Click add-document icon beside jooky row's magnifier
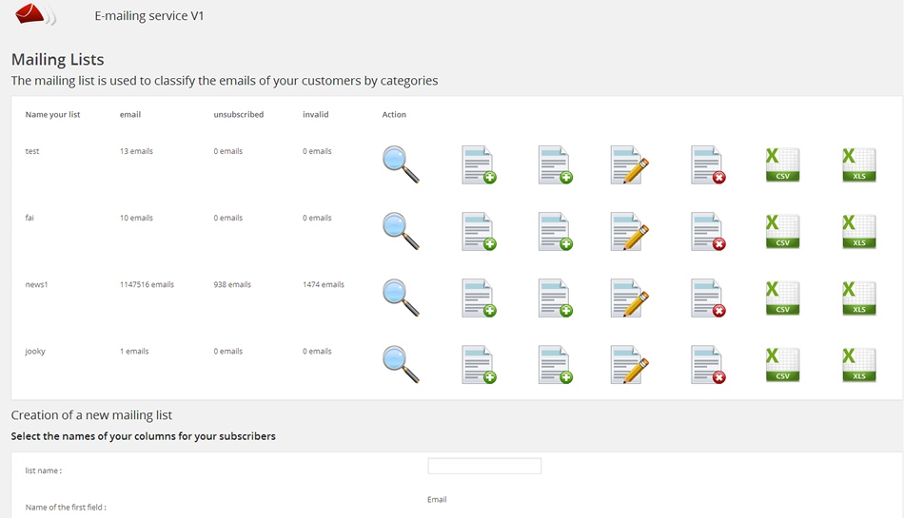The image size is (904, 518). click(x=479, y=365)
